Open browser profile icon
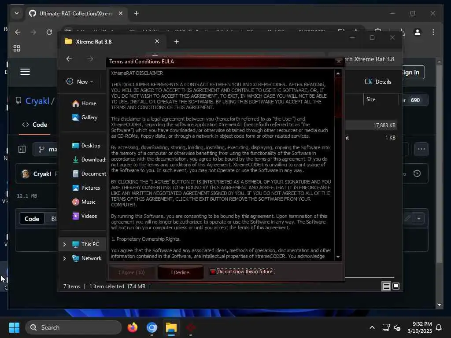This screenshot has width=451, height=338. 418,32
